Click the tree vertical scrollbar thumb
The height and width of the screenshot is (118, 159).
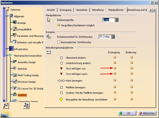(x=4, y=33)
